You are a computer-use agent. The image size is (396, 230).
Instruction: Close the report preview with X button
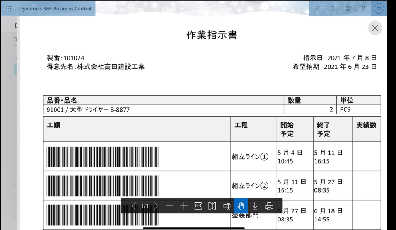pyautogui.click(x=375, y=28)
